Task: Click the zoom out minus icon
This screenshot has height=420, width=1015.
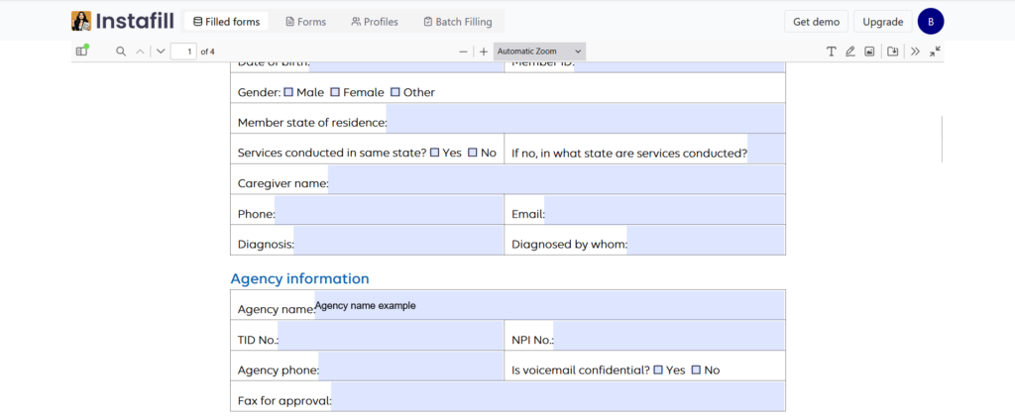Action: click(463, 52)
